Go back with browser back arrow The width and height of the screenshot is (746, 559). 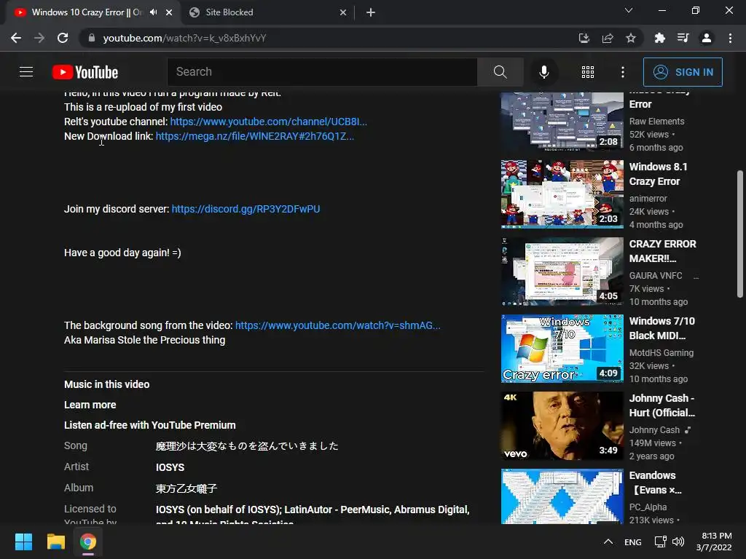[16, 38]
